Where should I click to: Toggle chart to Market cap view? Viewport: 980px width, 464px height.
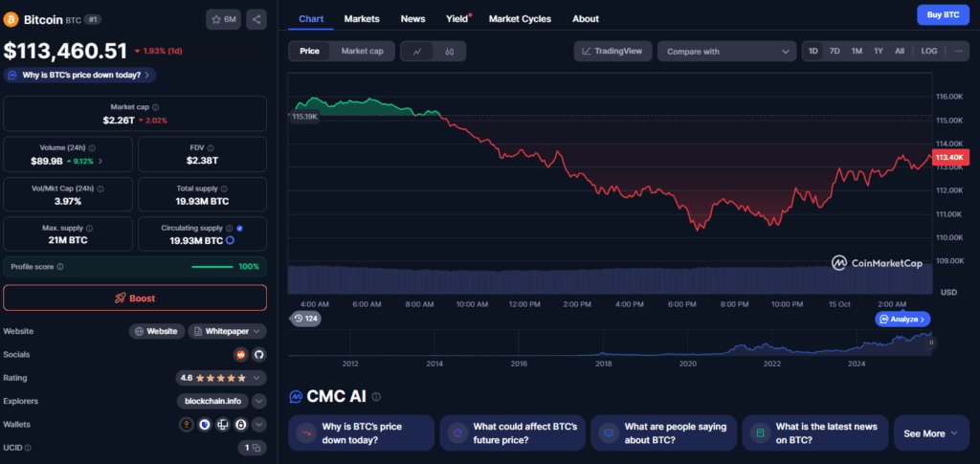click(x=362, y=52)
